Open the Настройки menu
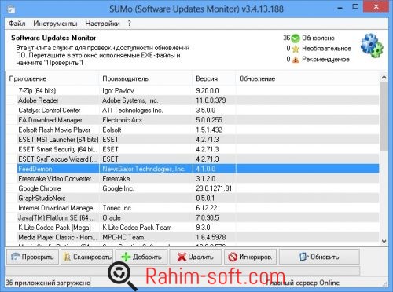This screenshot has height=292, width=393. click(x=102, y=24)
